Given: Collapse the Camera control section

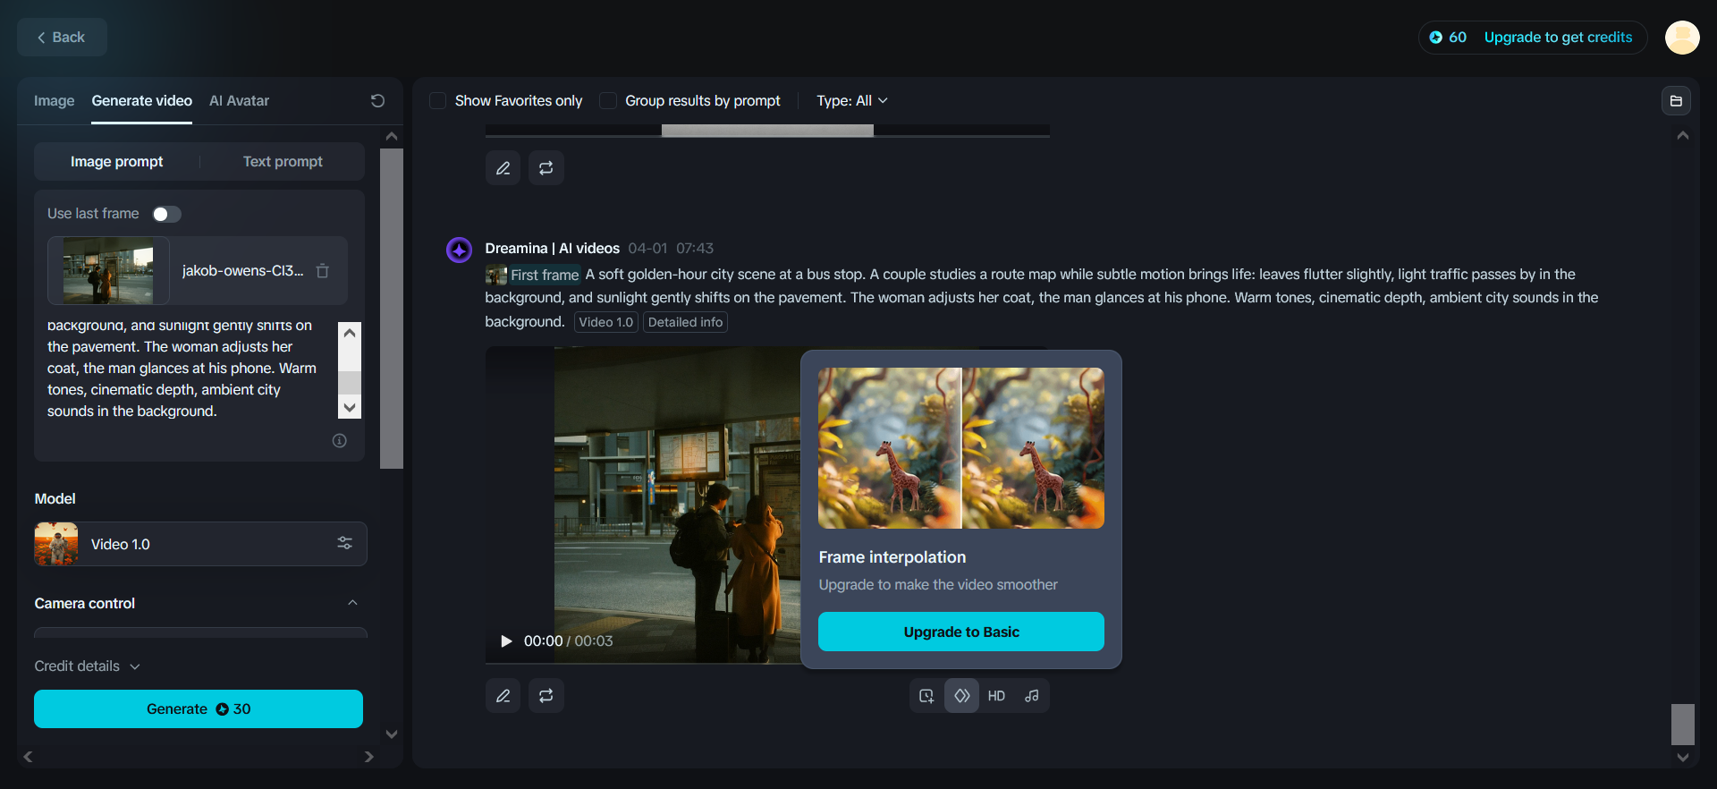Looking at the screenshot, I should (352, 603).
